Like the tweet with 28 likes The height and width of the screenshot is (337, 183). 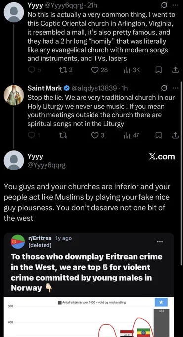[x=99, y=70]
